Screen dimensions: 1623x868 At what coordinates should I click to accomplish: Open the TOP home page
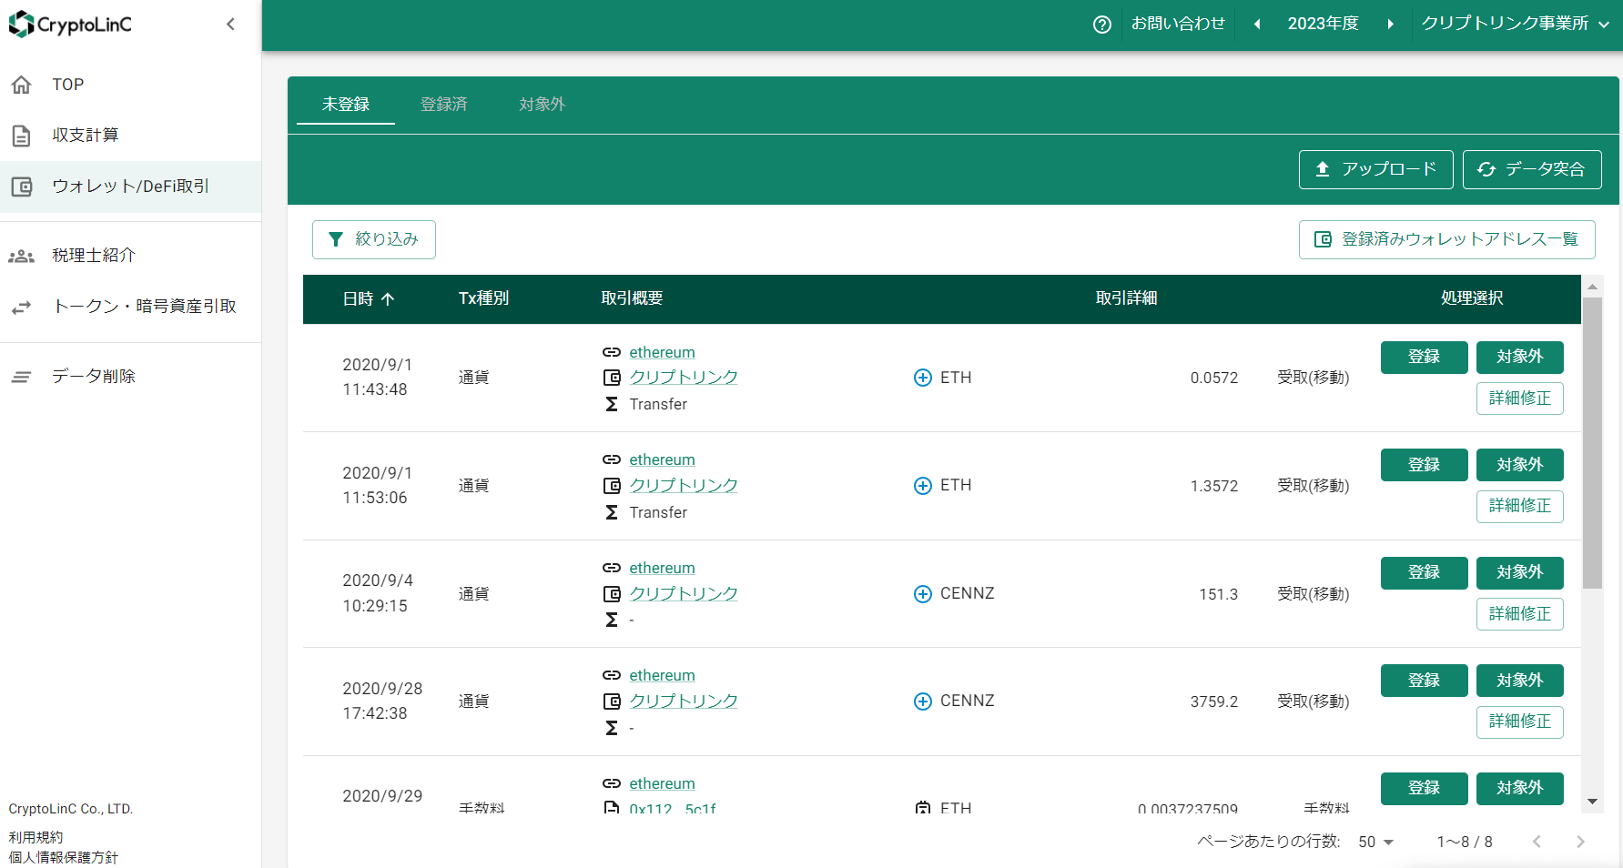point(67,85)
